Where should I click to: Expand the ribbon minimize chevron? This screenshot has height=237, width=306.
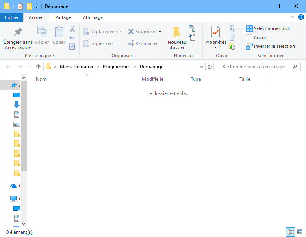pos(292,17)
